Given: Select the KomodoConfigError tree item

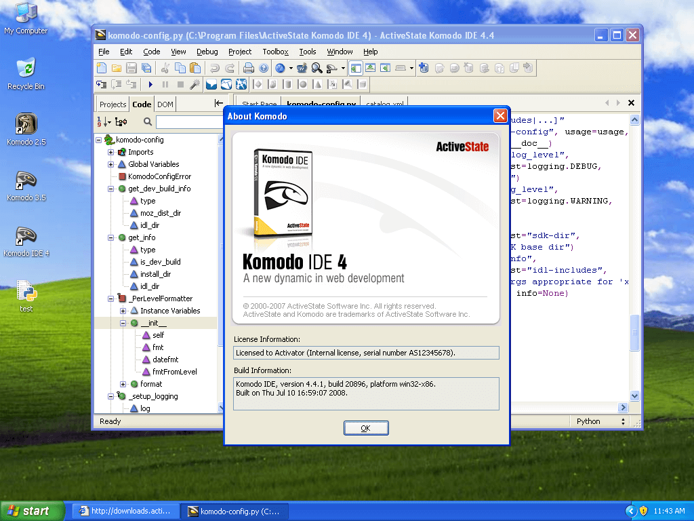Looking at the screenshot, I should click(x=159, y=176).
